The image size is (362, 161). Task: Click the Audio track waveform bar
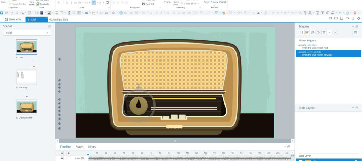189,159
